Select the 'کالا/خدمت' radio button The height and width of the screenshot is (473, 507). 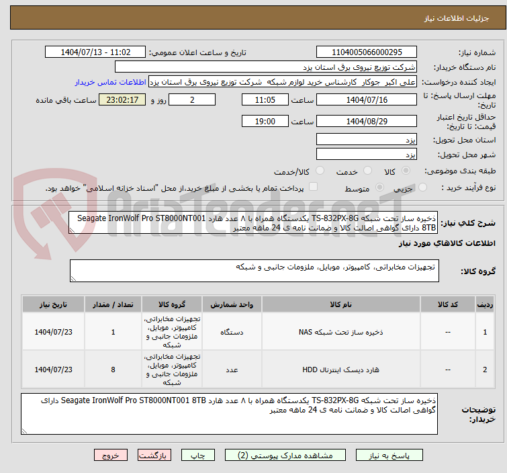pos(320,170)
